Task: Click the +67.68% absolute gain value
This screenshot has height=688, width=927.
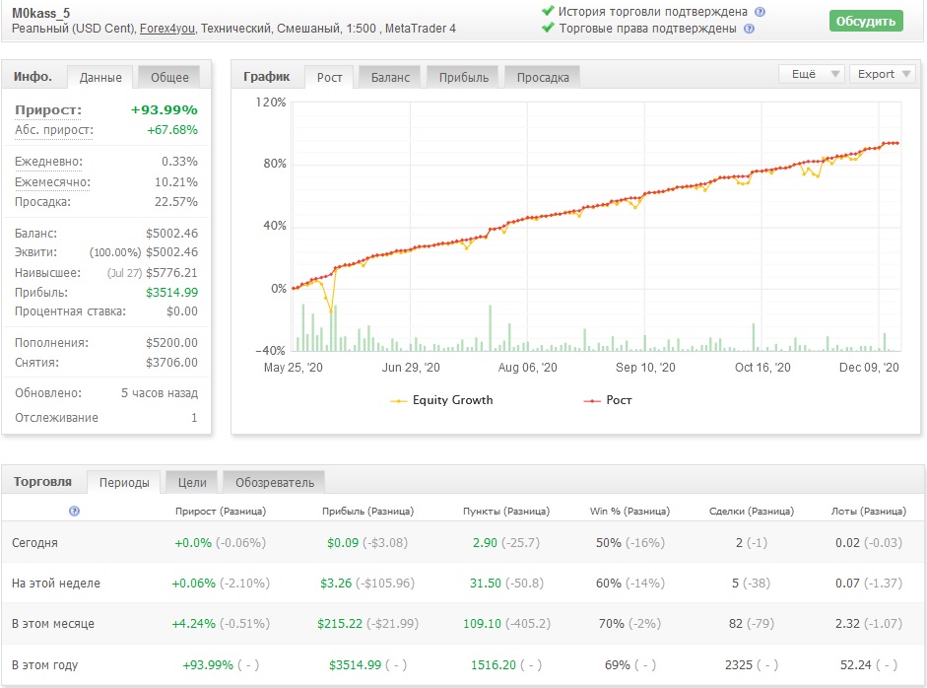Action: [x=172, y=130]
